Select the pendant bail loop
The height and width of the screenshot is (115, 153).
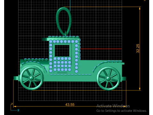[64, 21]
